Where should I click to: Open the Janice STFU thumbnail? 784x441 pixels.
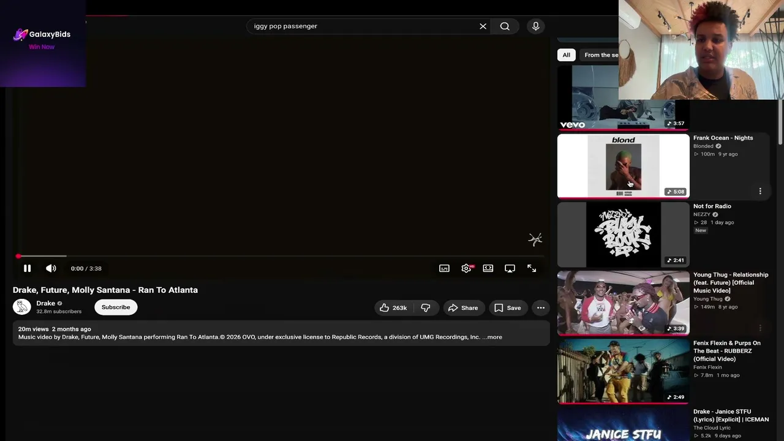tap(623, 424)
